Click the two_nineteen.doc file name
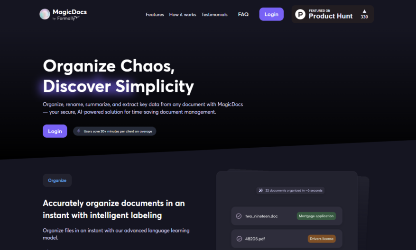The width and height of the screenshot is (416, 250). [x=261, y=216]
